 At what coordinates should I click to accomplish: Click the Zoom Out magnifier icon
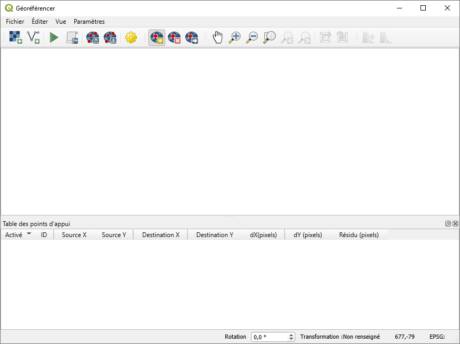tap(252, 37)
